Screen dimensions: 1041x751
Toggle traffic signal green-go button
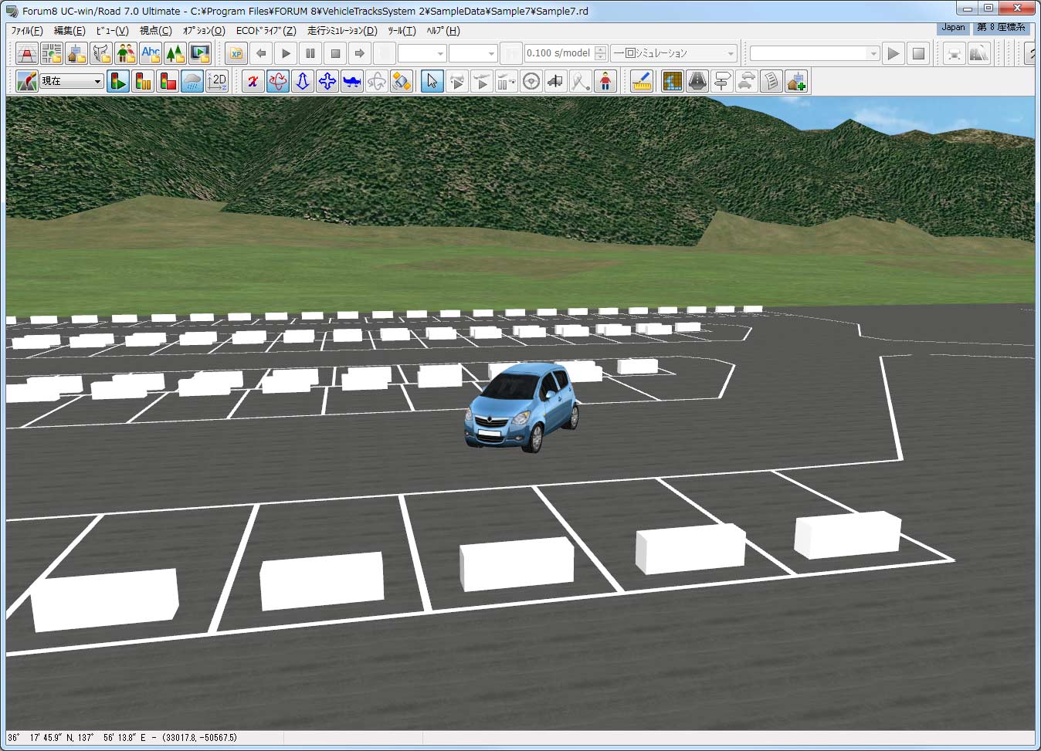(x=118, y=81)
